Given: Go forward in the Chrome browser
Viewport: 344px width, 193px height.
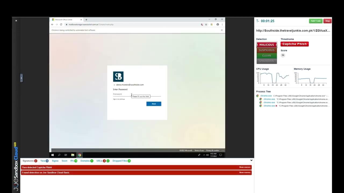Looking at the screenshot, I should pos(57,24).
